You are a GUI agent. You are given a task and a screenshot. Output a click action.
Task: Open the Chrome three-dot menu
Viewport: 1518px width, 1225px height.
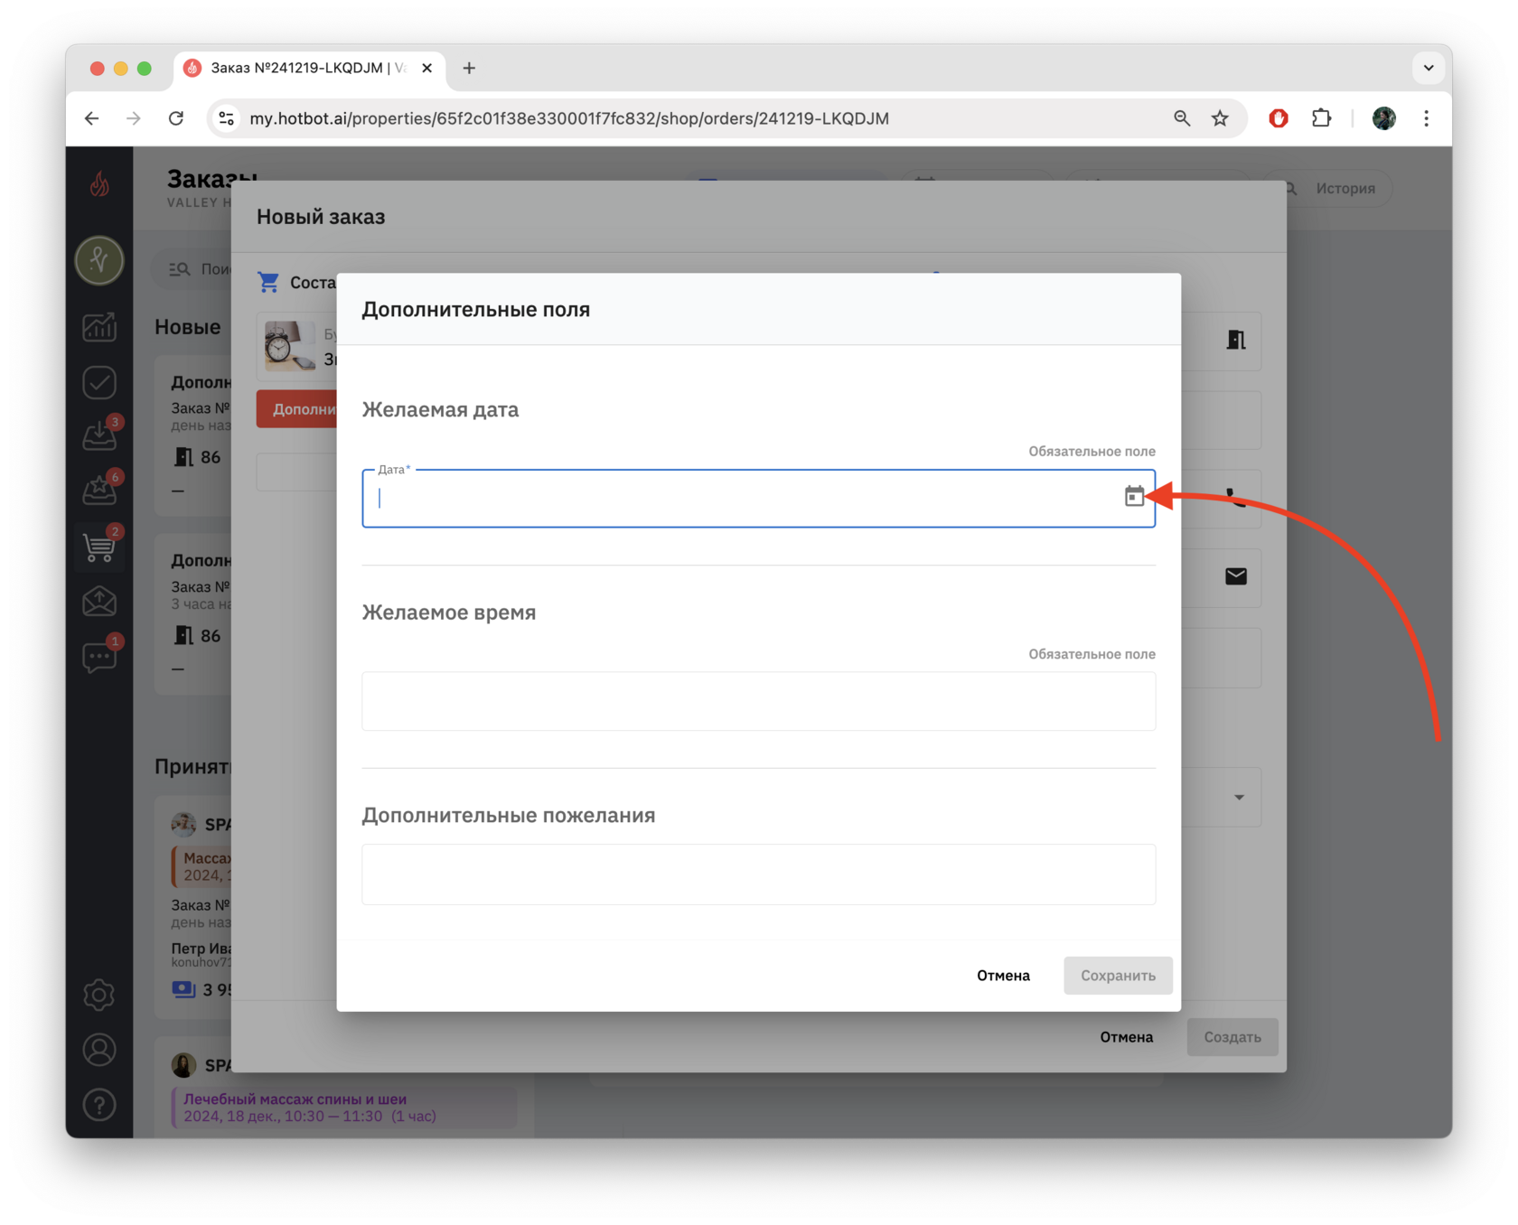click(1427, 118)
